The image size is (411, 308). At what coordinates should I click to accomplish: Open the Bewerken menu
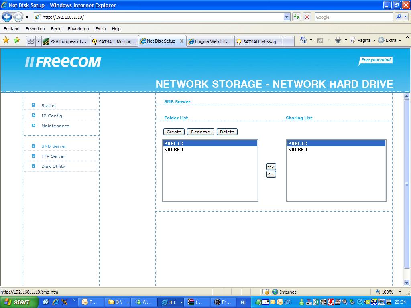tap(35, 29)
